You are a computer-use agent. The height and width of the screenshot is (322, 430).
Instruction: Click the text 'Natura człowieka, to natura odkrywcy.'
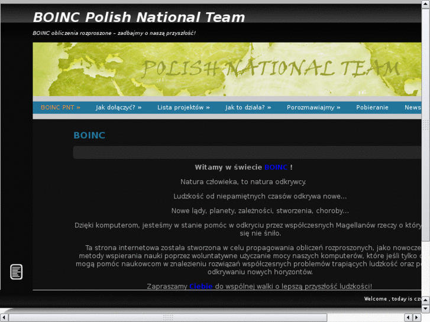243,182
